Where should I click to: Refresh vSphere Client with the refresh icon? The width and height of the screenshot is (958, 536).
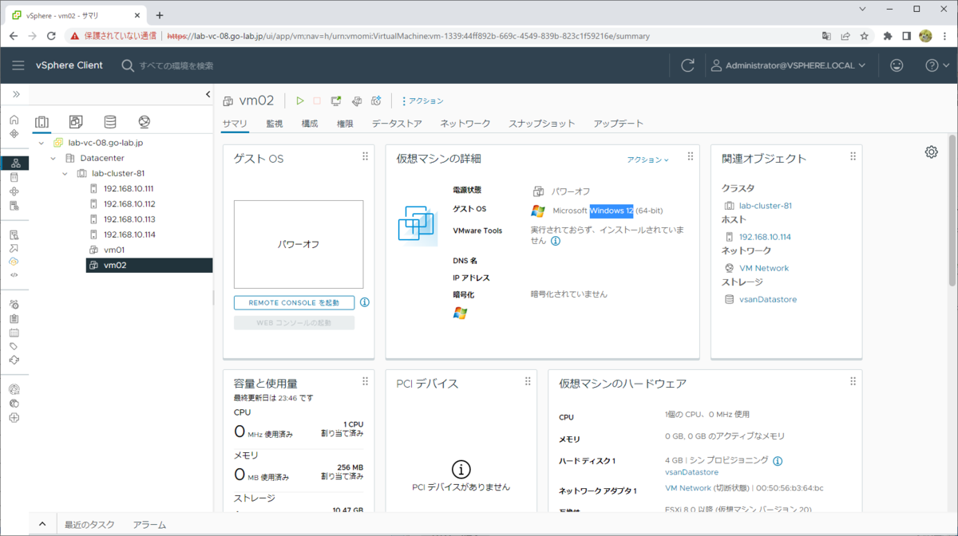coord(687,65)
